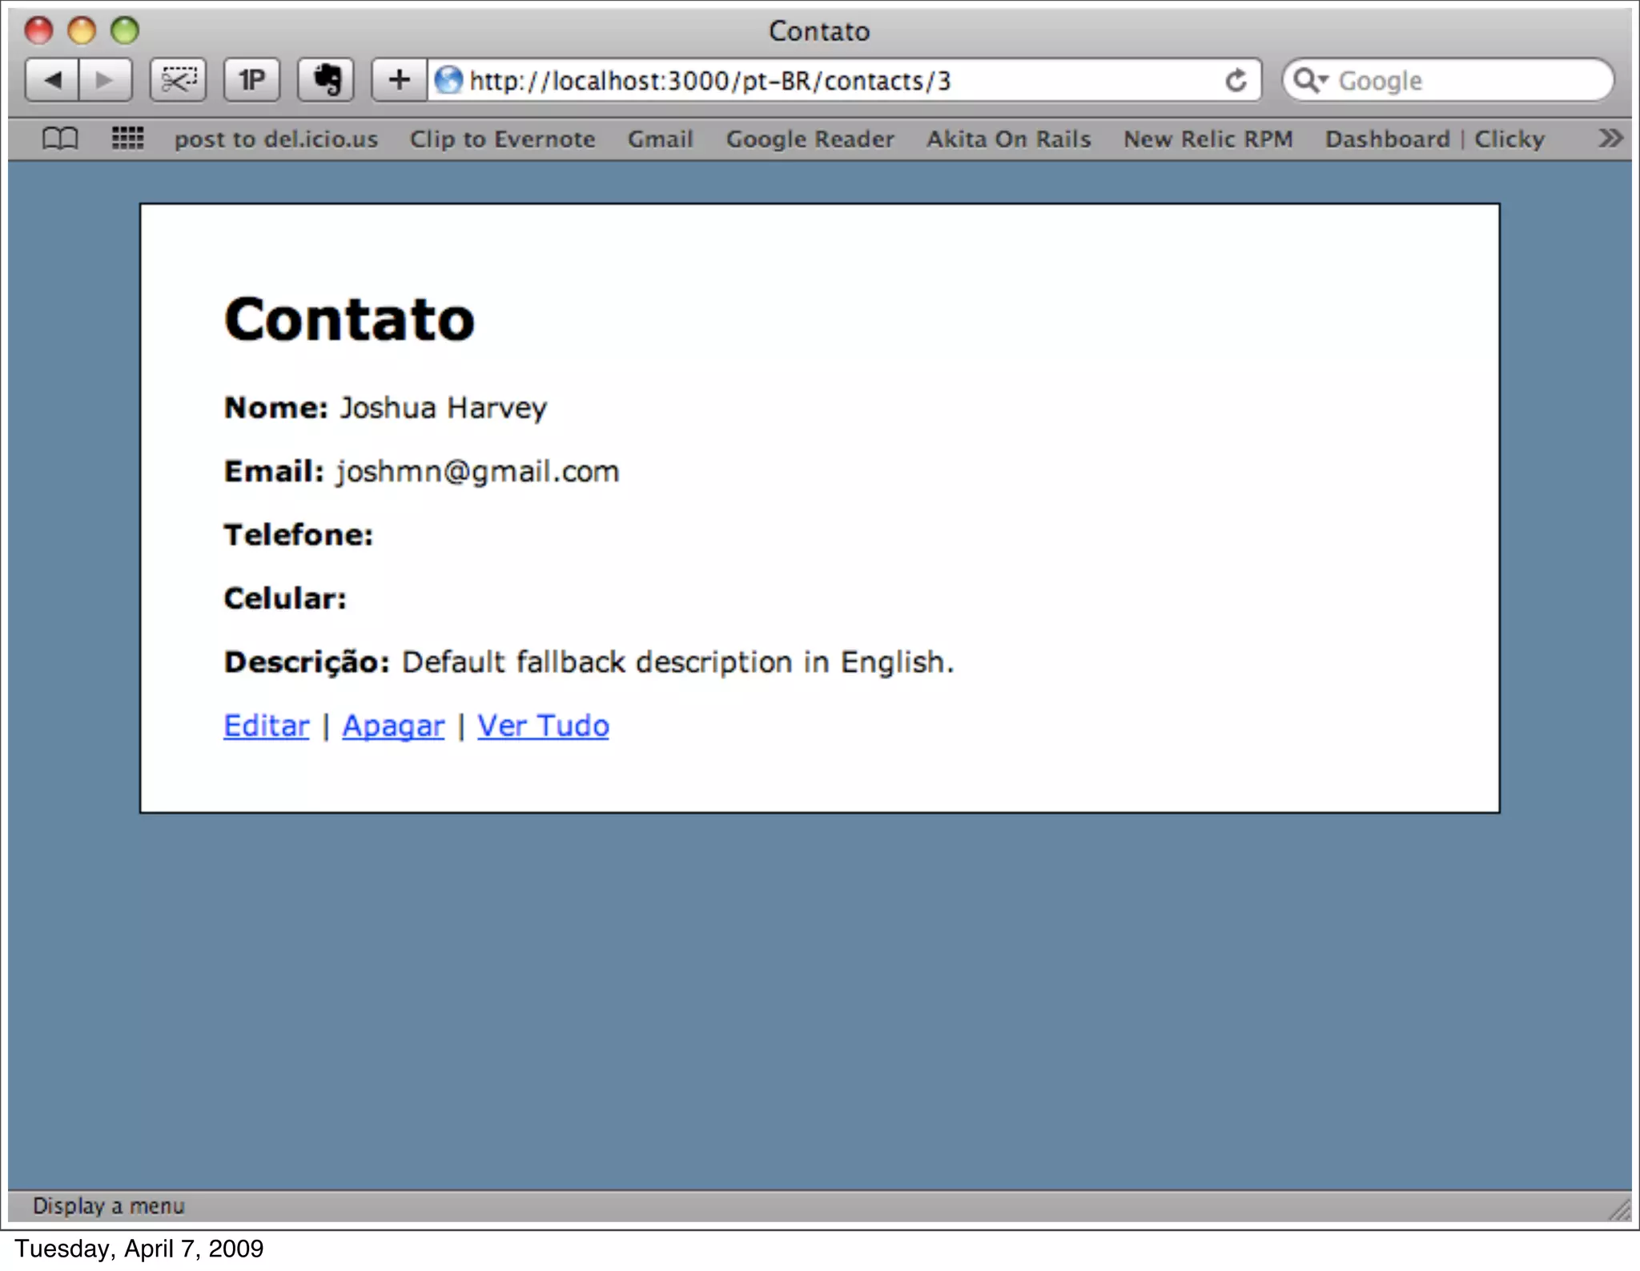The image size is (1640, 1271).
Task: Open the Gmail bookmark
Action: [660, 139]
